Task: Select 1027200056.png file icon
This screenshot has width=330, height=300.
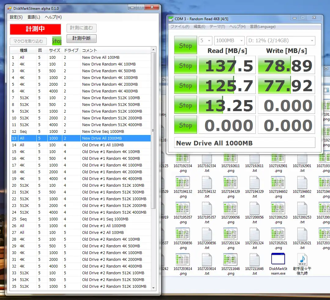Action: pyautogui.click(x=230, y=208)
